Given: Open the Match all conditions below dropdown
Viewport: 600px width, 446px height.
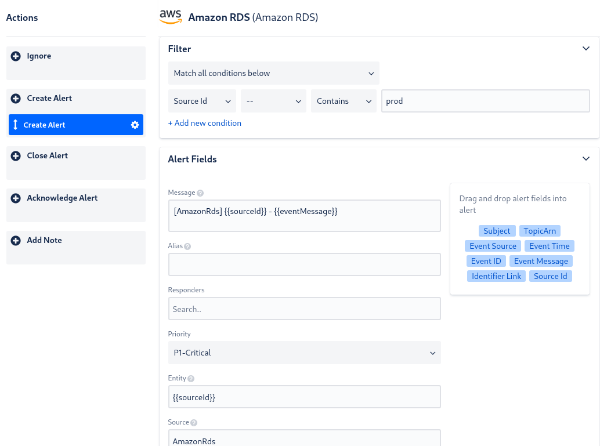Looking at the screenshot, I should pos(273,73).
